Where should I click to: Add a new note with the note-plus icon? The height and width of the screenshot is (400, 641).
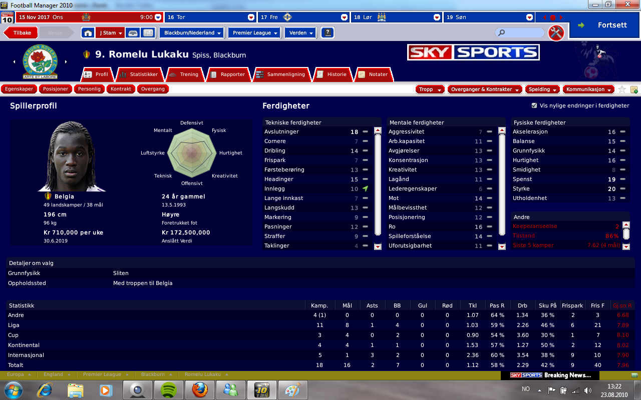click(x=634, y=89)
